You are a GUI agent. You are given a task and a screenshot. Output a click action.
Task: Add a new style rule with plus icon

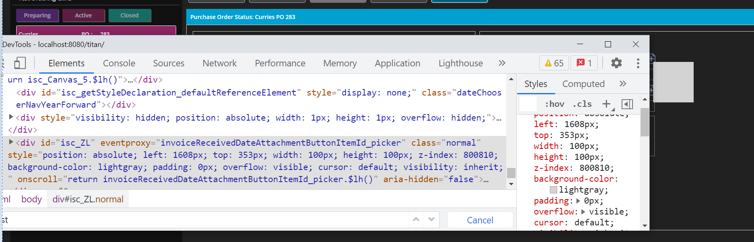pyautogui.click(x=606, y=104)
